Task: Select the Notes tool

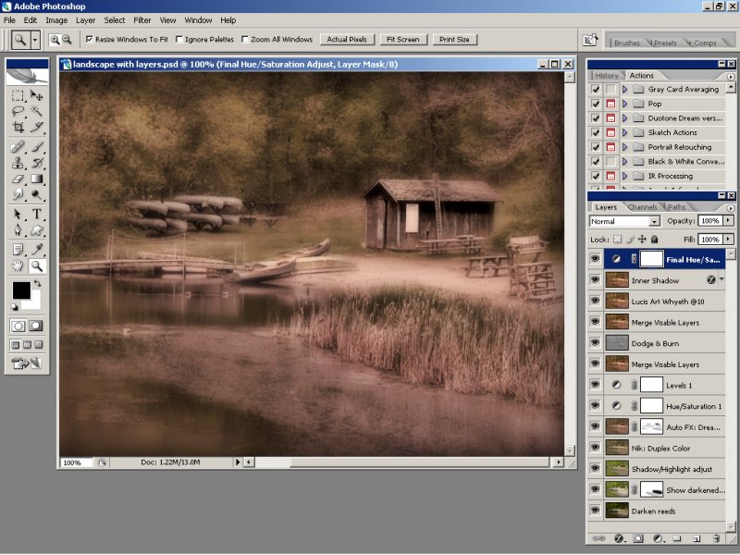Action: pyautogui.click(x=18, y=250)
